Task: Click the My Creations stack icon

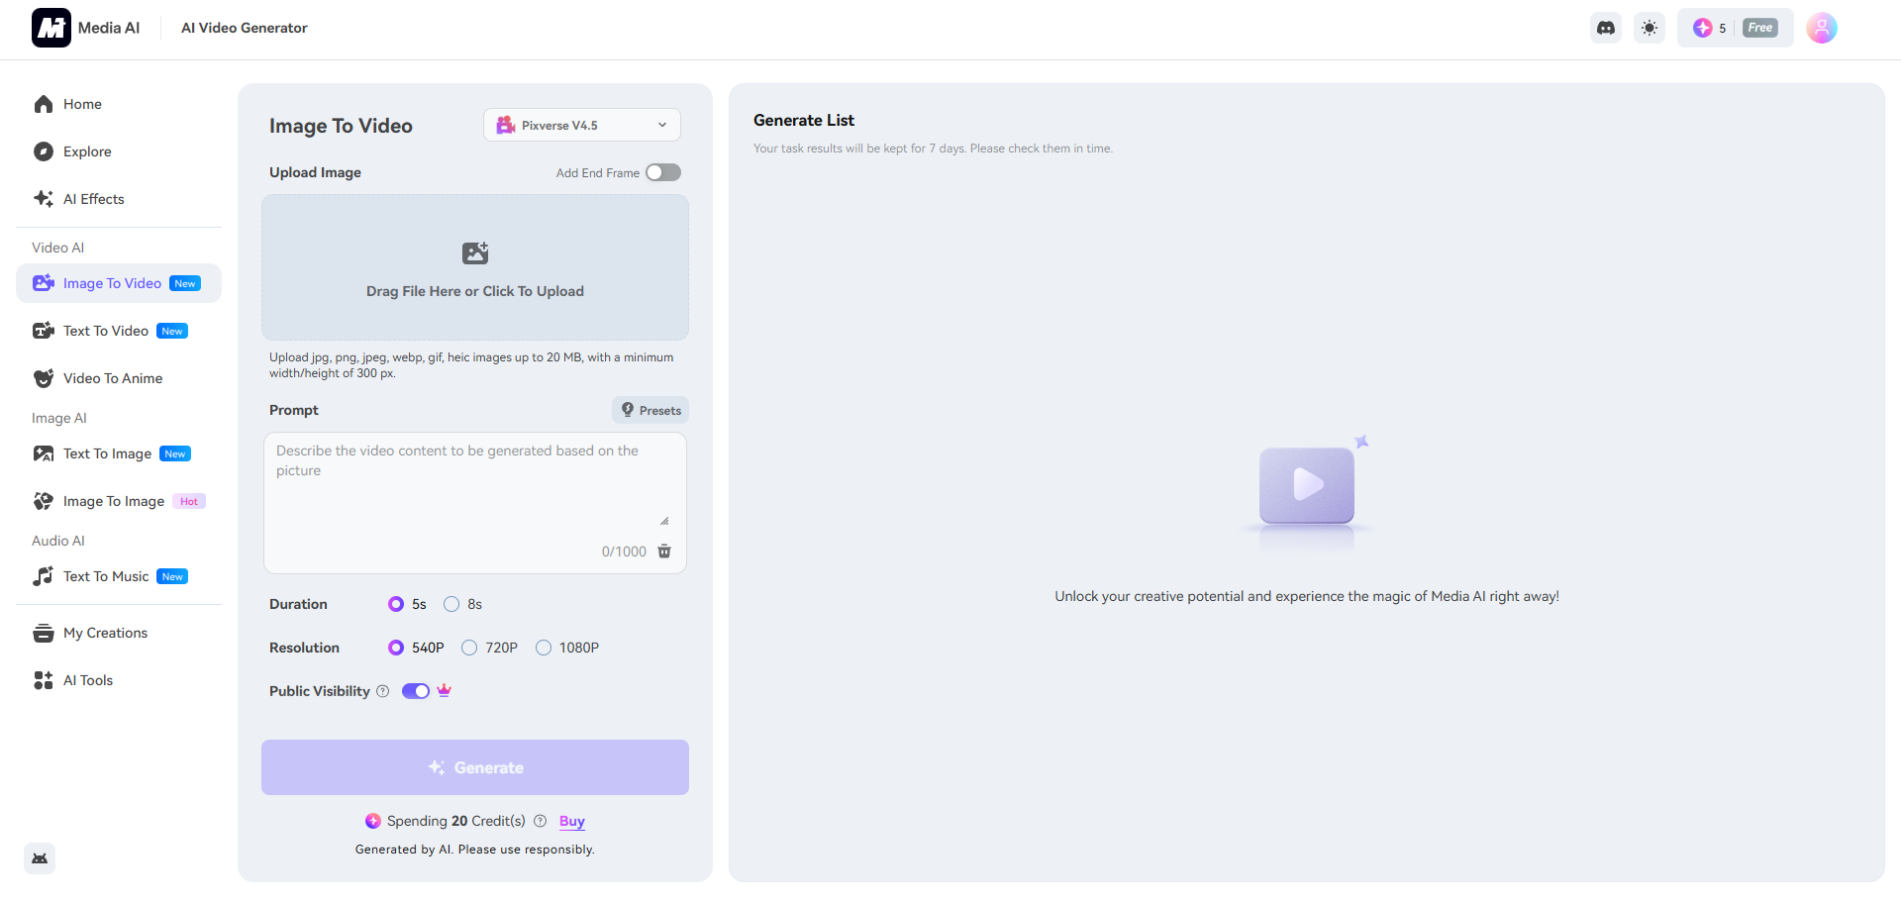Action: point(44,633)
